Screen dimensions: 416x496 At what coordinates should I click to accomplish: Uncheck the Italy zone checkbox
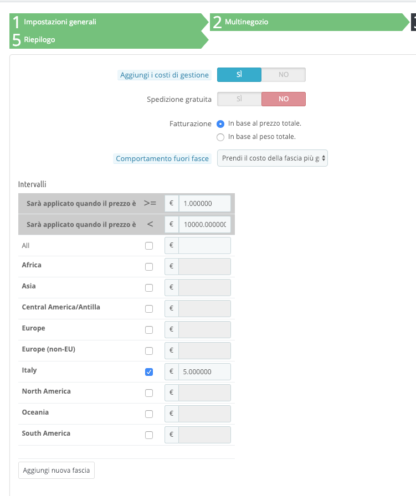click(x=149, y=372)
